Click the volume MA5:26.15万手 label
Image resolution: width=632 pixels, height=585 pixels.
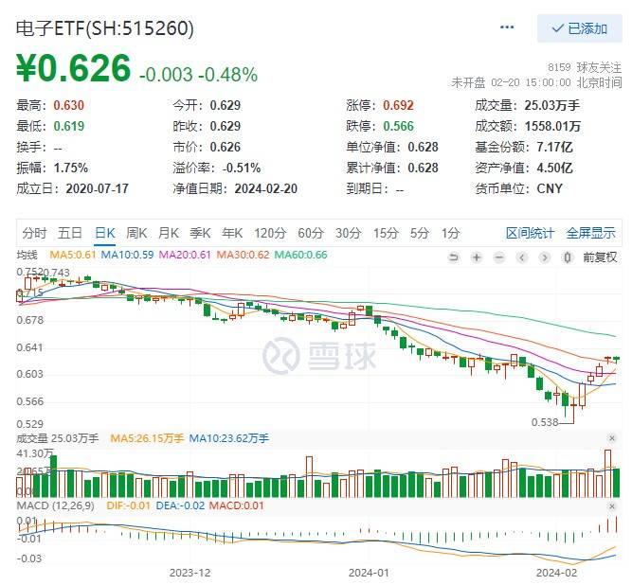(x=147, y=438)
